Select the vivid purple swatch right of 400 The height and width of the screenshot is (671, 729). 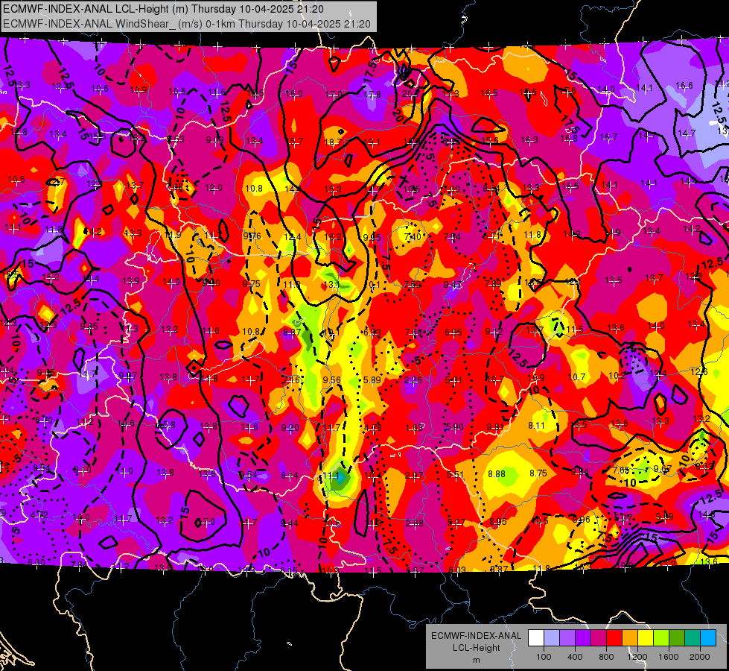tap(583, 638)
